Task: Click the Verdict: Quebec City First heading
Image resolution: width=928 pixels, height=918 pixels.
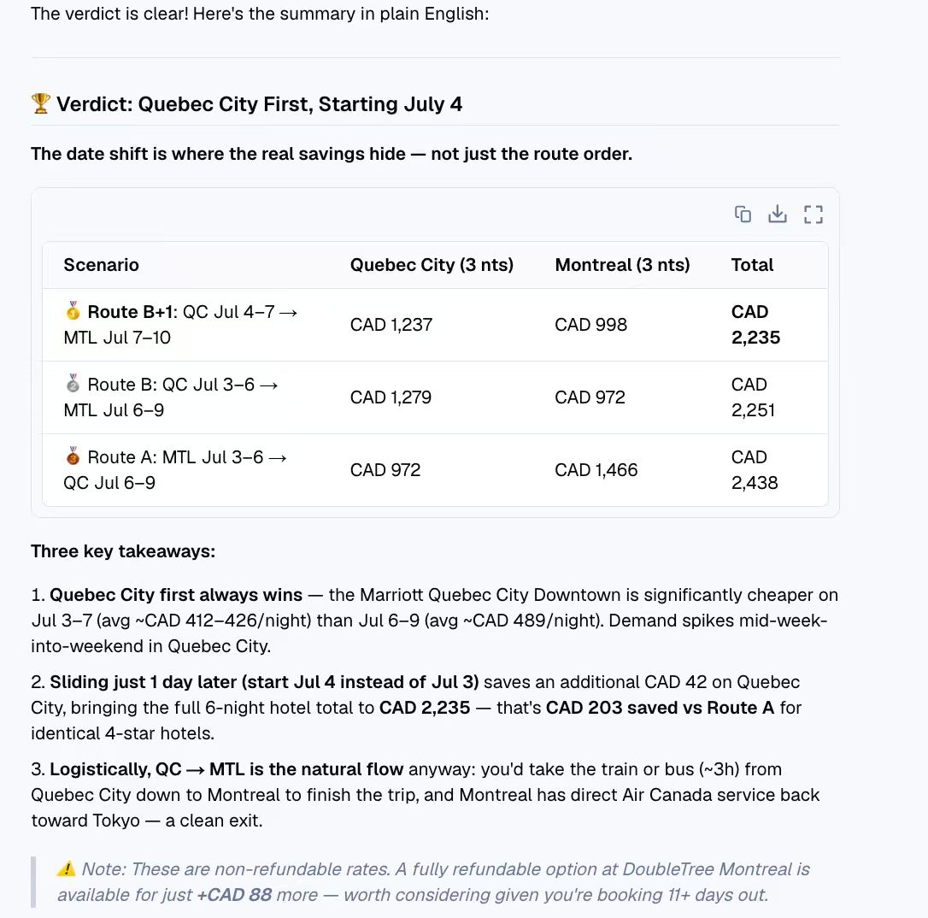Action: pos(259,104)
